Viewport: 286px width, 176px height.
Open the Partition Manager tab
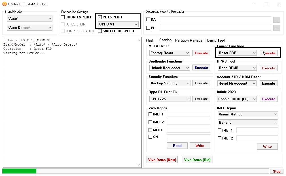189,40
